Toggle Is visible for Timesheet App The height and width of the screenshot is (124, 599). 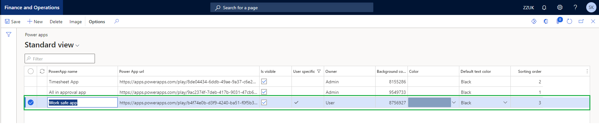[x=264, y=81]
